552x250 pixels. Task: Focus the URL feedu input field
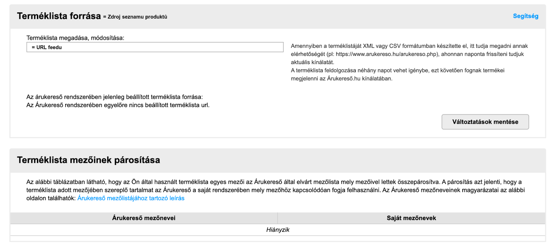(x=155, y=47)
